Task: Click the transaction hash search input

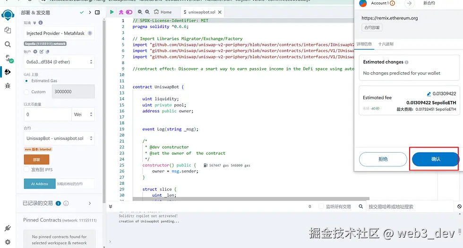Action: point(410,206)
